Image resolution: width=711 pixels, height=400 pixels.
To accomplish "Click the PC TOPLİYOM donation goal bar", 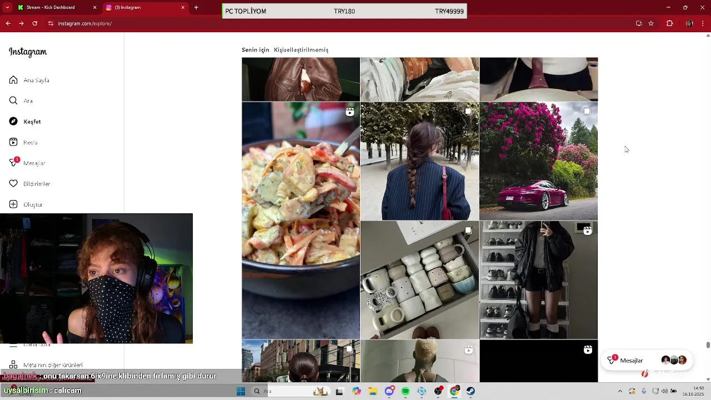I will pos(344,11).
